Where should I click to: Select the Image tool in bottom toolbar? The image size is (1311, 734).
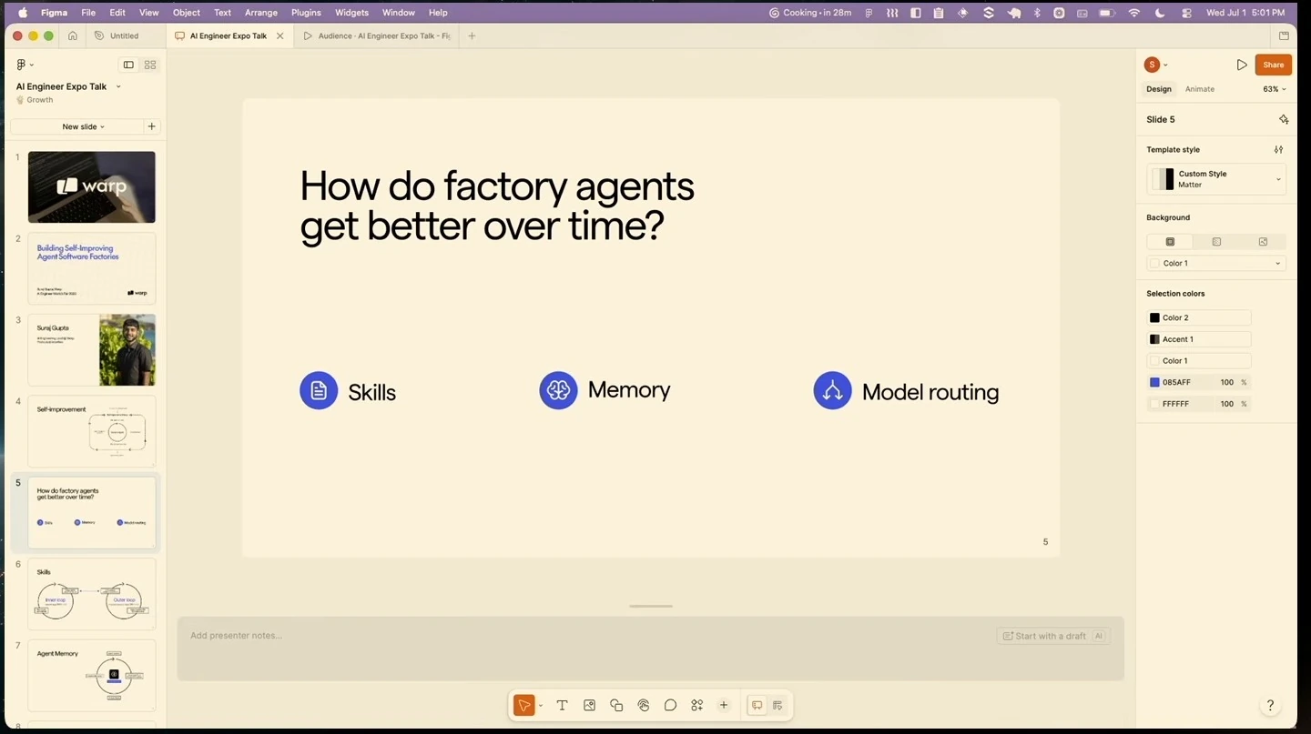589,705
